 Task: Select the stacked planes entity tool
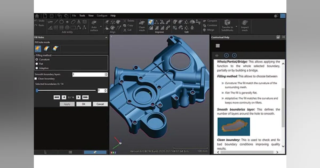(x=85, y=22)
